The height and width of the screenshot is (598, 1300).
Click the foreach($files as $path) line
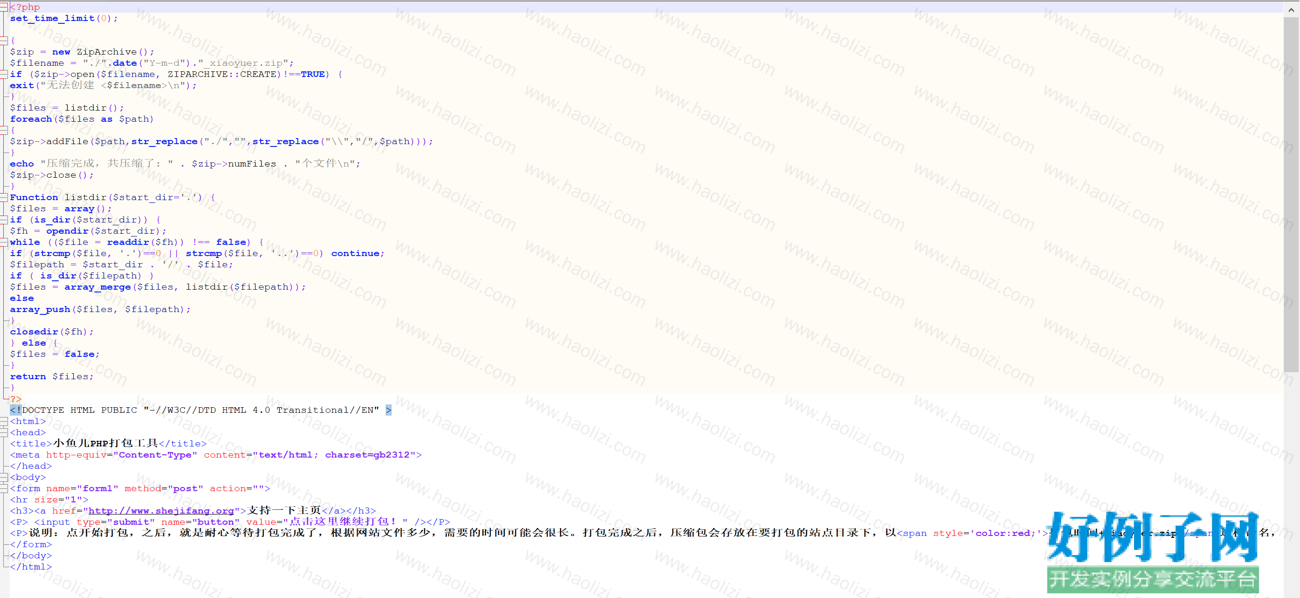82,119
